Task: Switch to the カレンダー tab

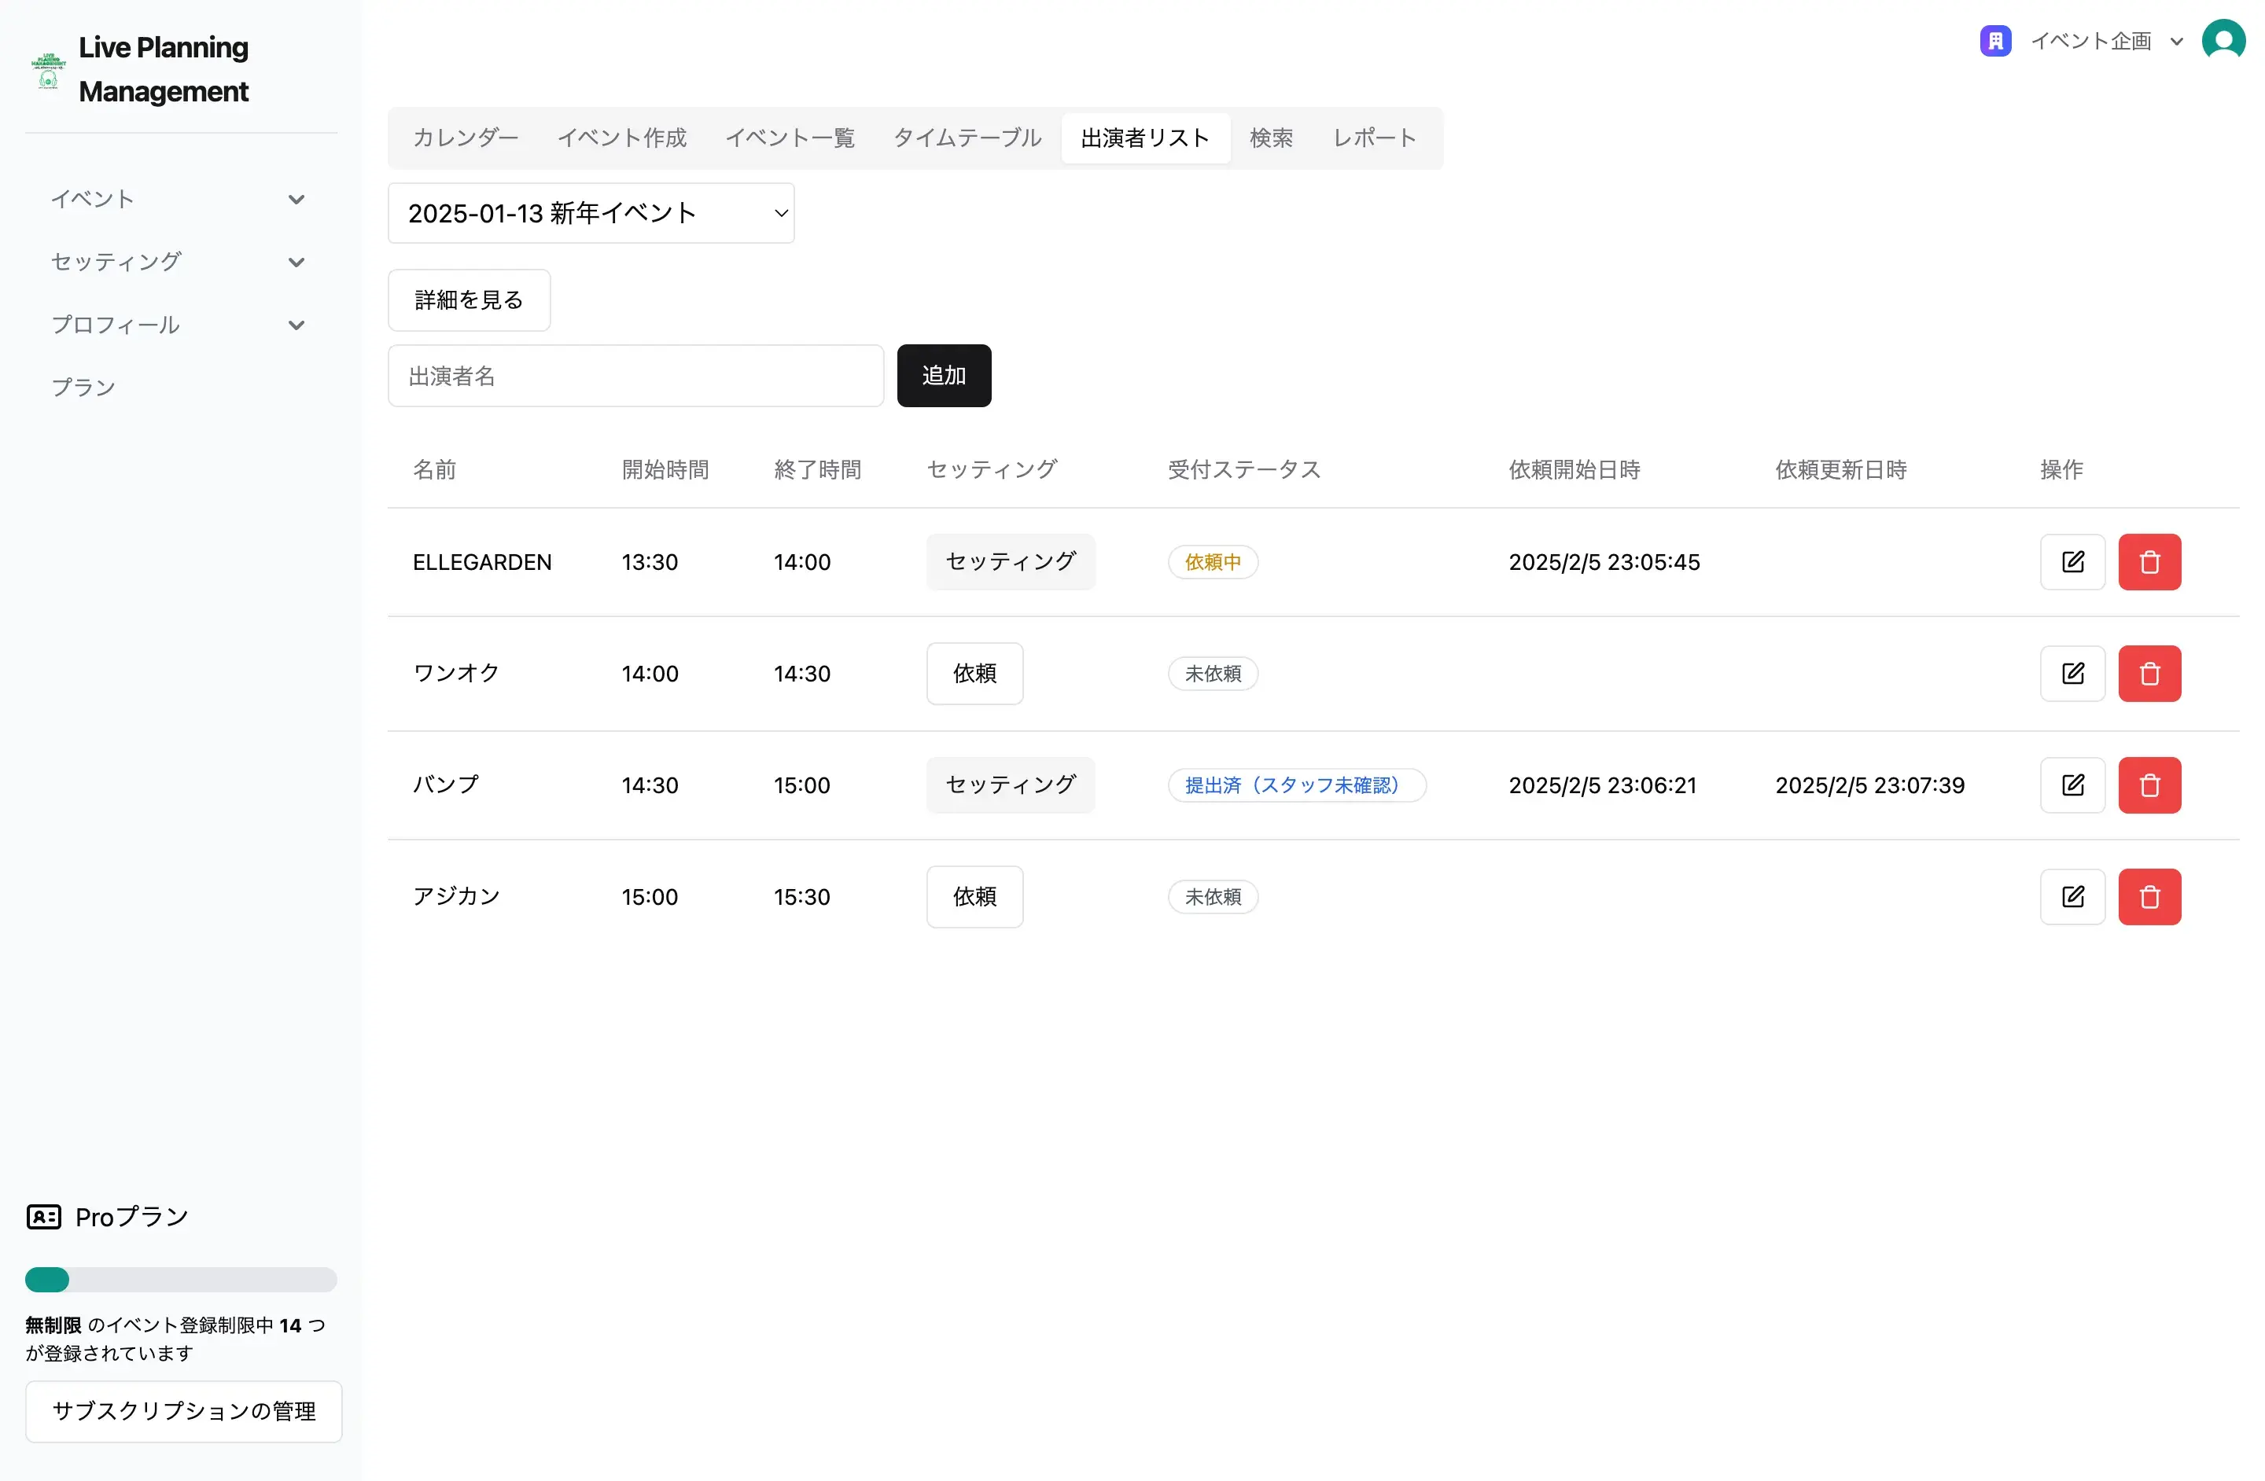Action: [x=466, y=138]
